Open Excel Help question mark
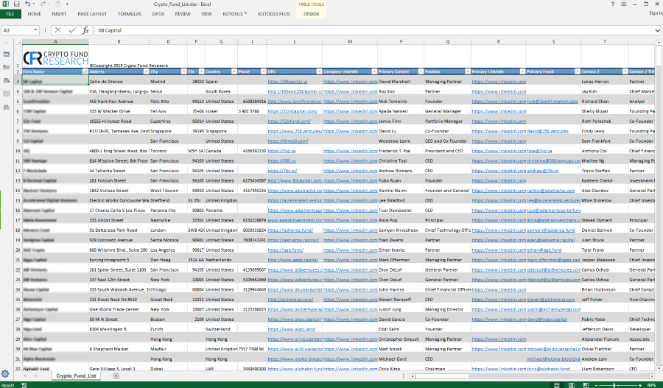Screen dimensions: 663x388 coord(613,4)
